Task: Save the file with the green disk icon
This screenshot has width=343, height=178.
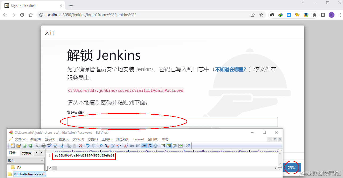Action: [24, 146]
